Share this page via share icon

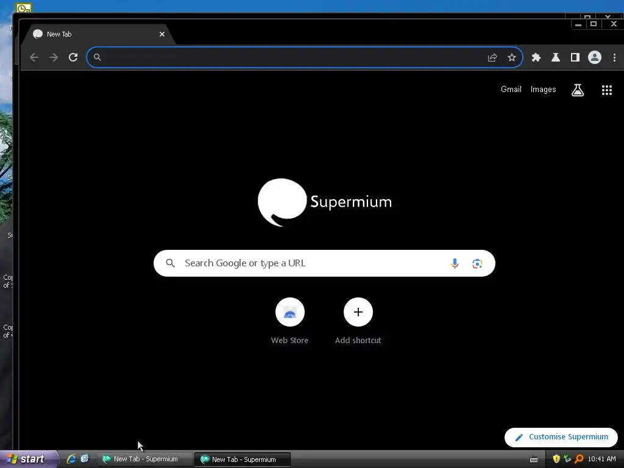[492, 58]
